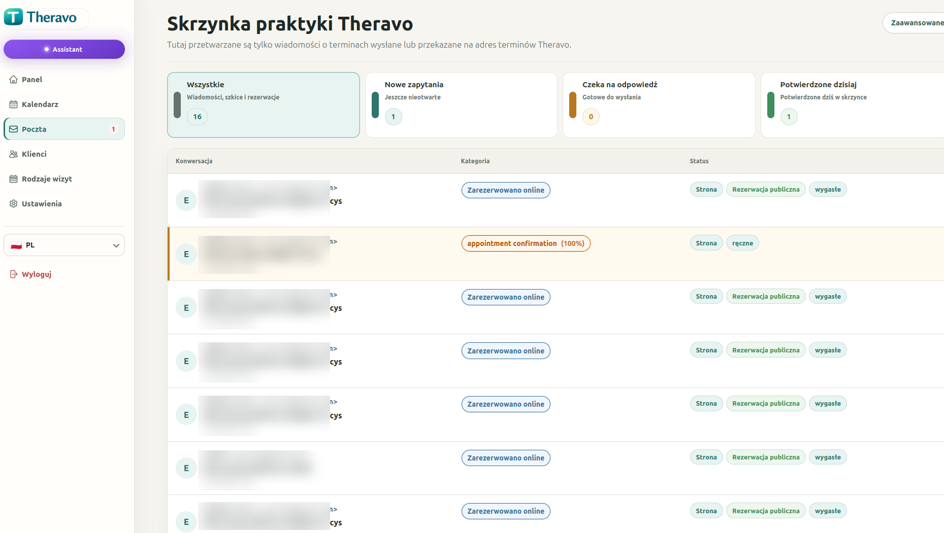Expand the PL language dropdown
Image resolution: width=944 pixels, height=533 pixels.
(x=64, y=245)
